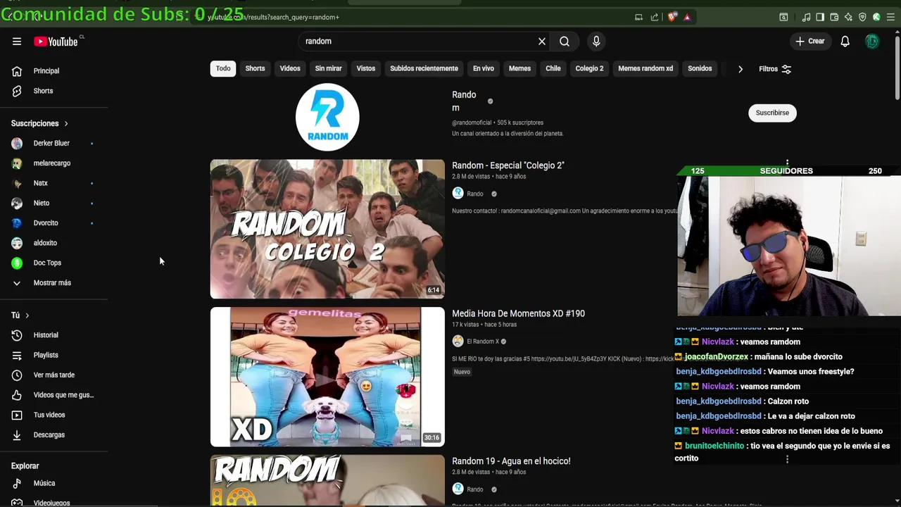The height and width of the screenshot is (507, 901).
Task: Select the Colegio 2 filter chip
Action: pyautogui.click(x=589, y=68)
